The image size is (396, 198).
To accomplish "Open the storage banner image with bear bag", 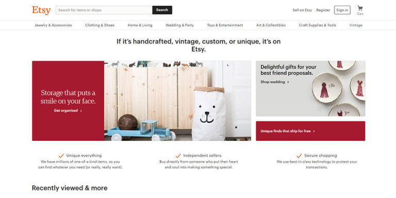I will pyautogui.click(x=177, y=101).
